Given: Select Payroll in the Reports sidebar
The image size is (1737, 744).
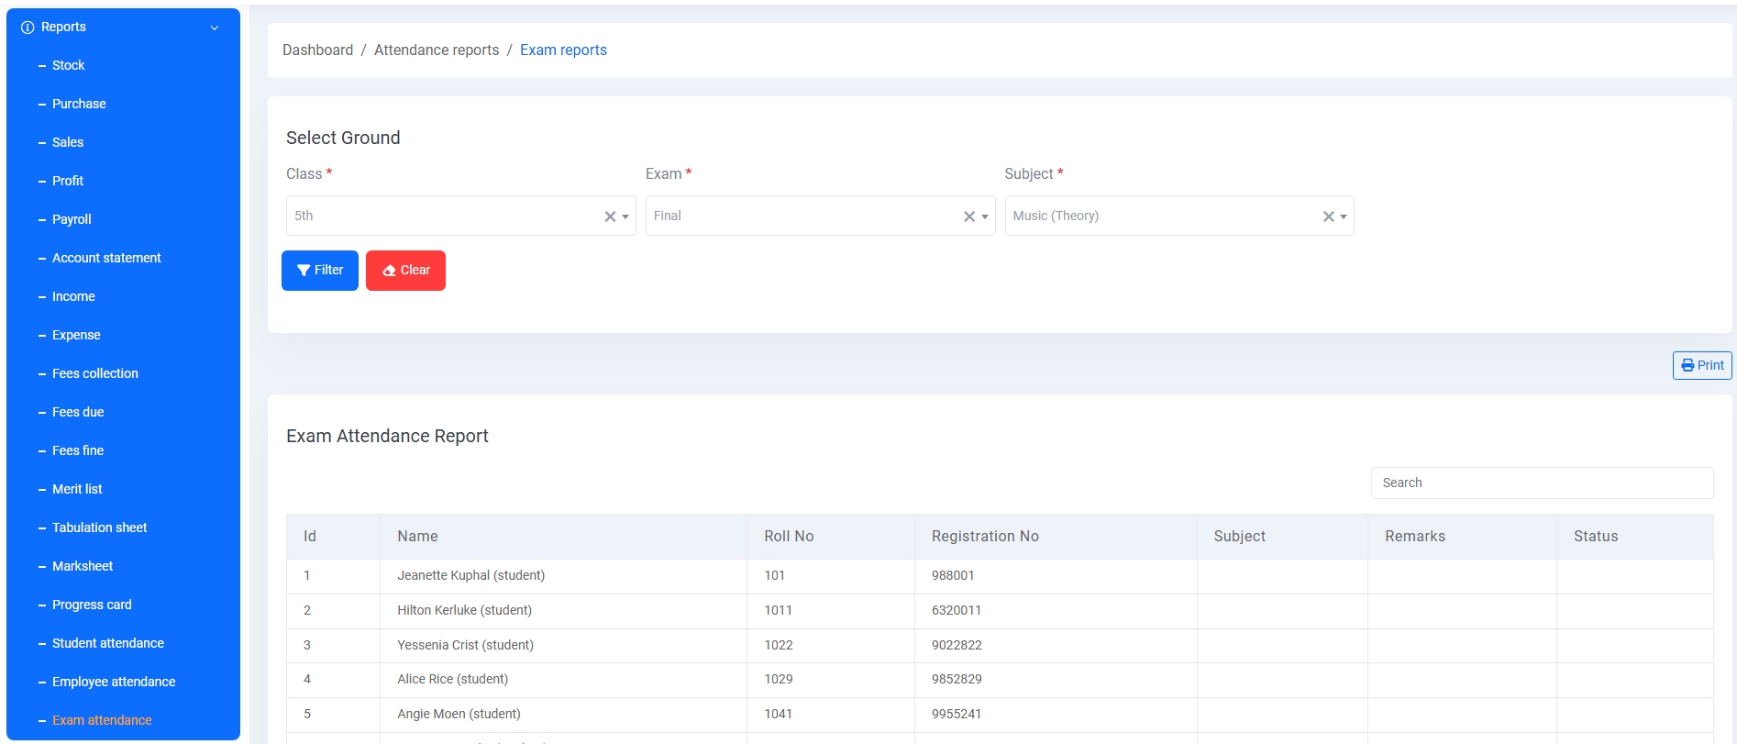Looking at the screenshot, I should (x=72, y=220).
